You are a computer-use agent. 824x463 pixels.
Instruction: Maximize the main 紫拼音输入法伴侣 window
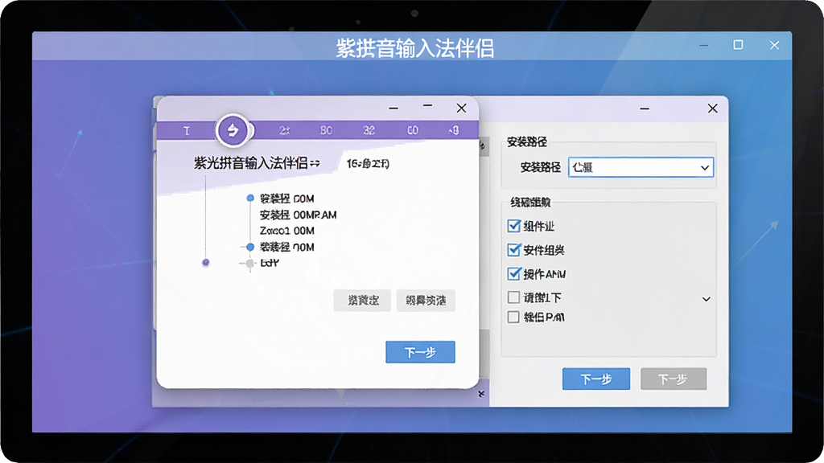click(739, 45)
